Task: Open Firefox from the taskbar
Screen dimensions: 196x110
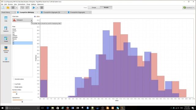Action: click(x=68, y=108)
